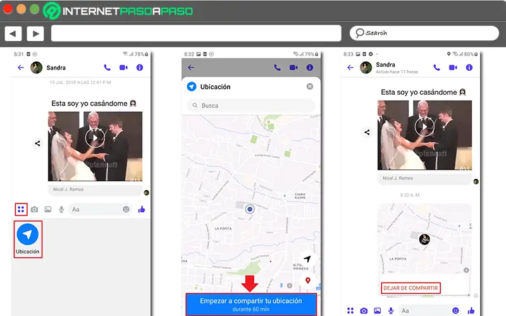
Task: Tap back arrow in left Sandra chat
Action: (21, 68)
